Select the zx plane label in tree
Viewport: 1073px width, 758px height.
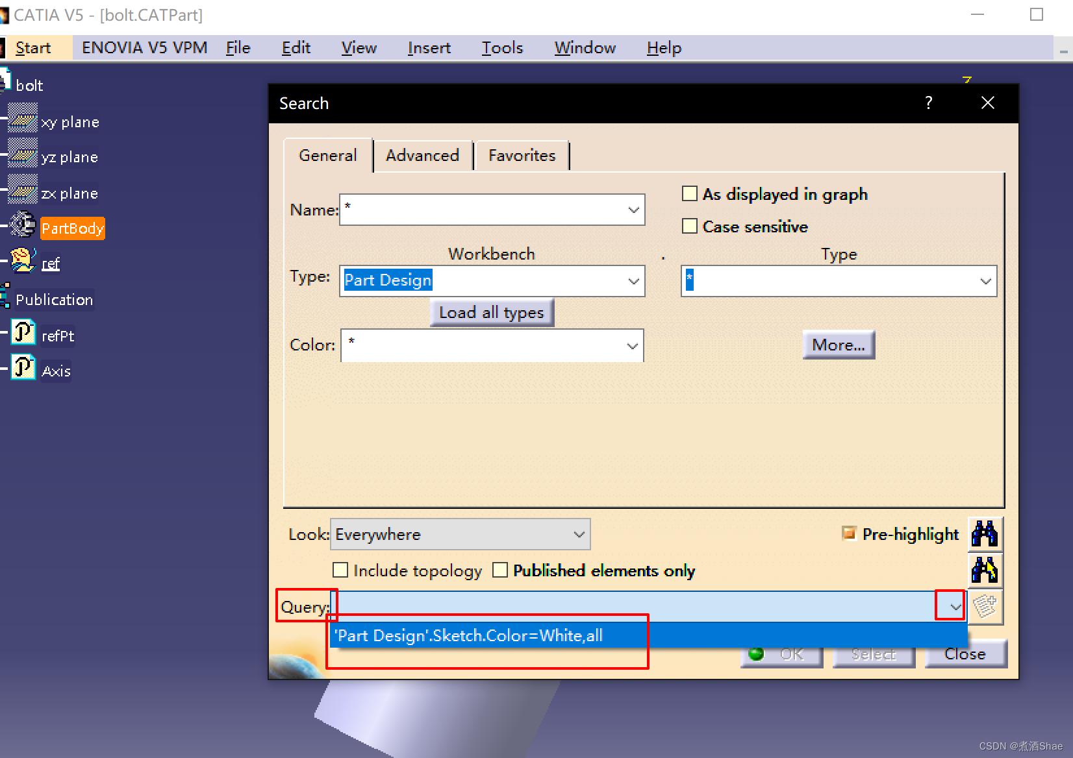[x=69, y=193]
